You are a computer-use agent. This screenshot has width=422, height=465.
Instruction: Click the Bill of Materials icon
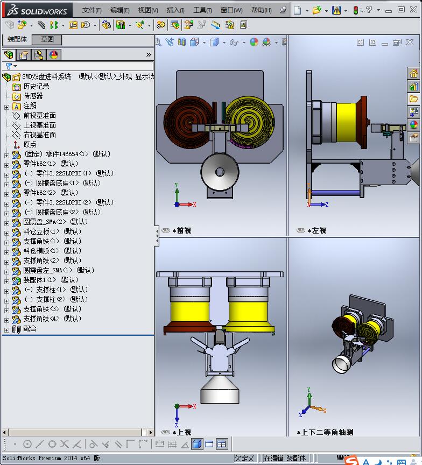pyautogui.click(x=175, y=25)
